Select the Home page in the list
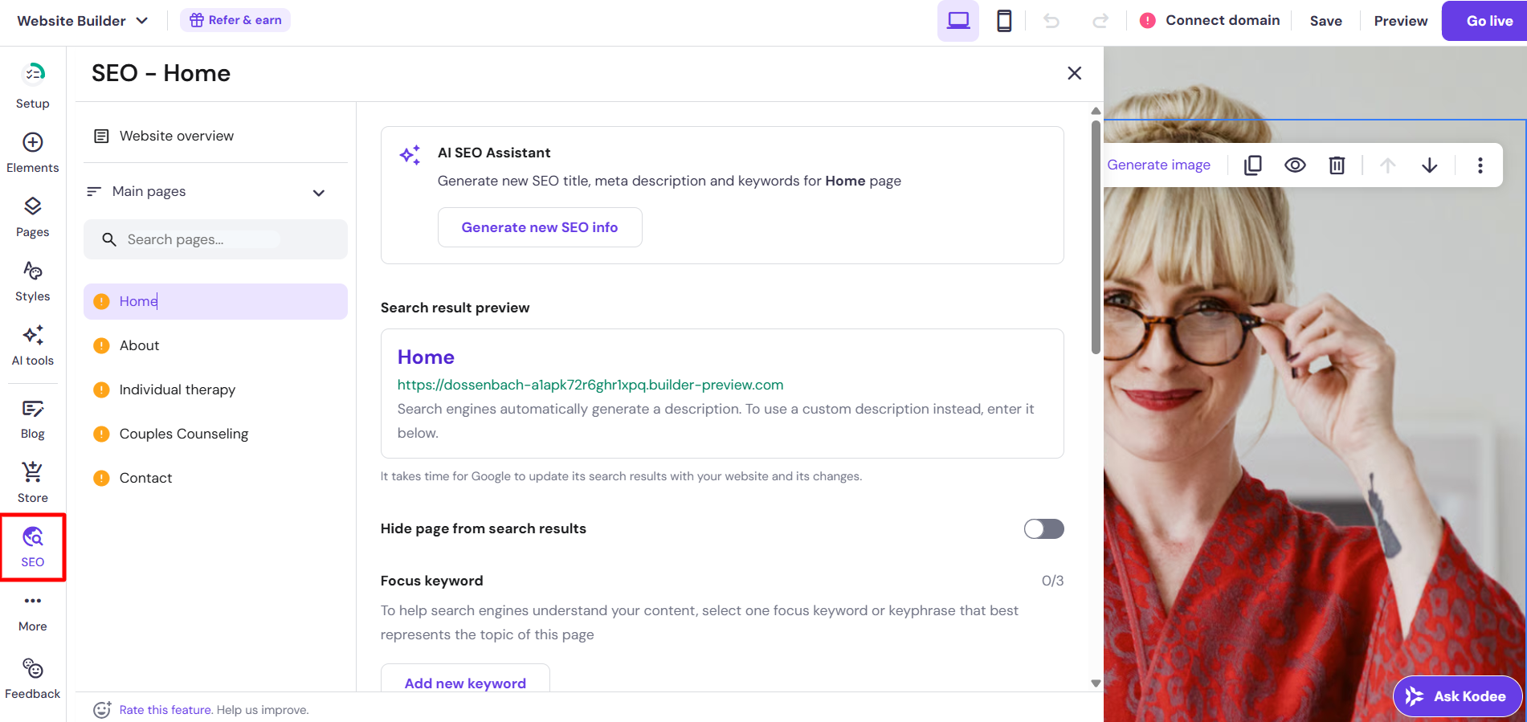Image resolution: width=1527 pixels, height=722 pixels. (215, 301)
